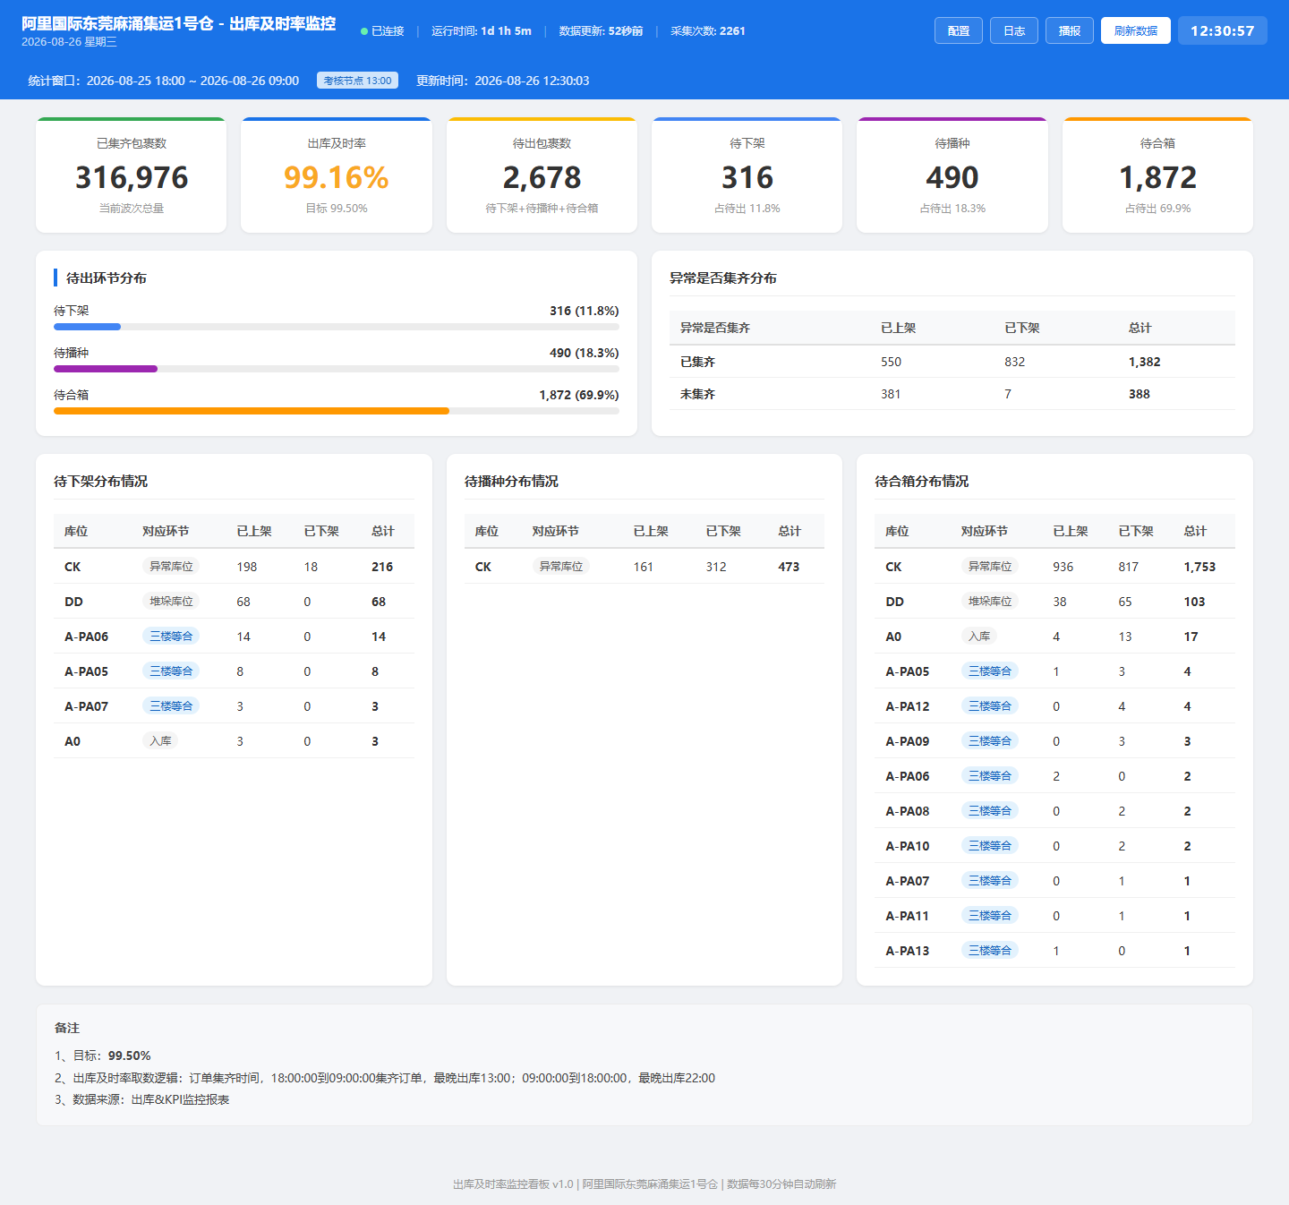Viewport: 1289px width, 1205px height.
Task: Open the 日志 log button
Action: 1014,30
